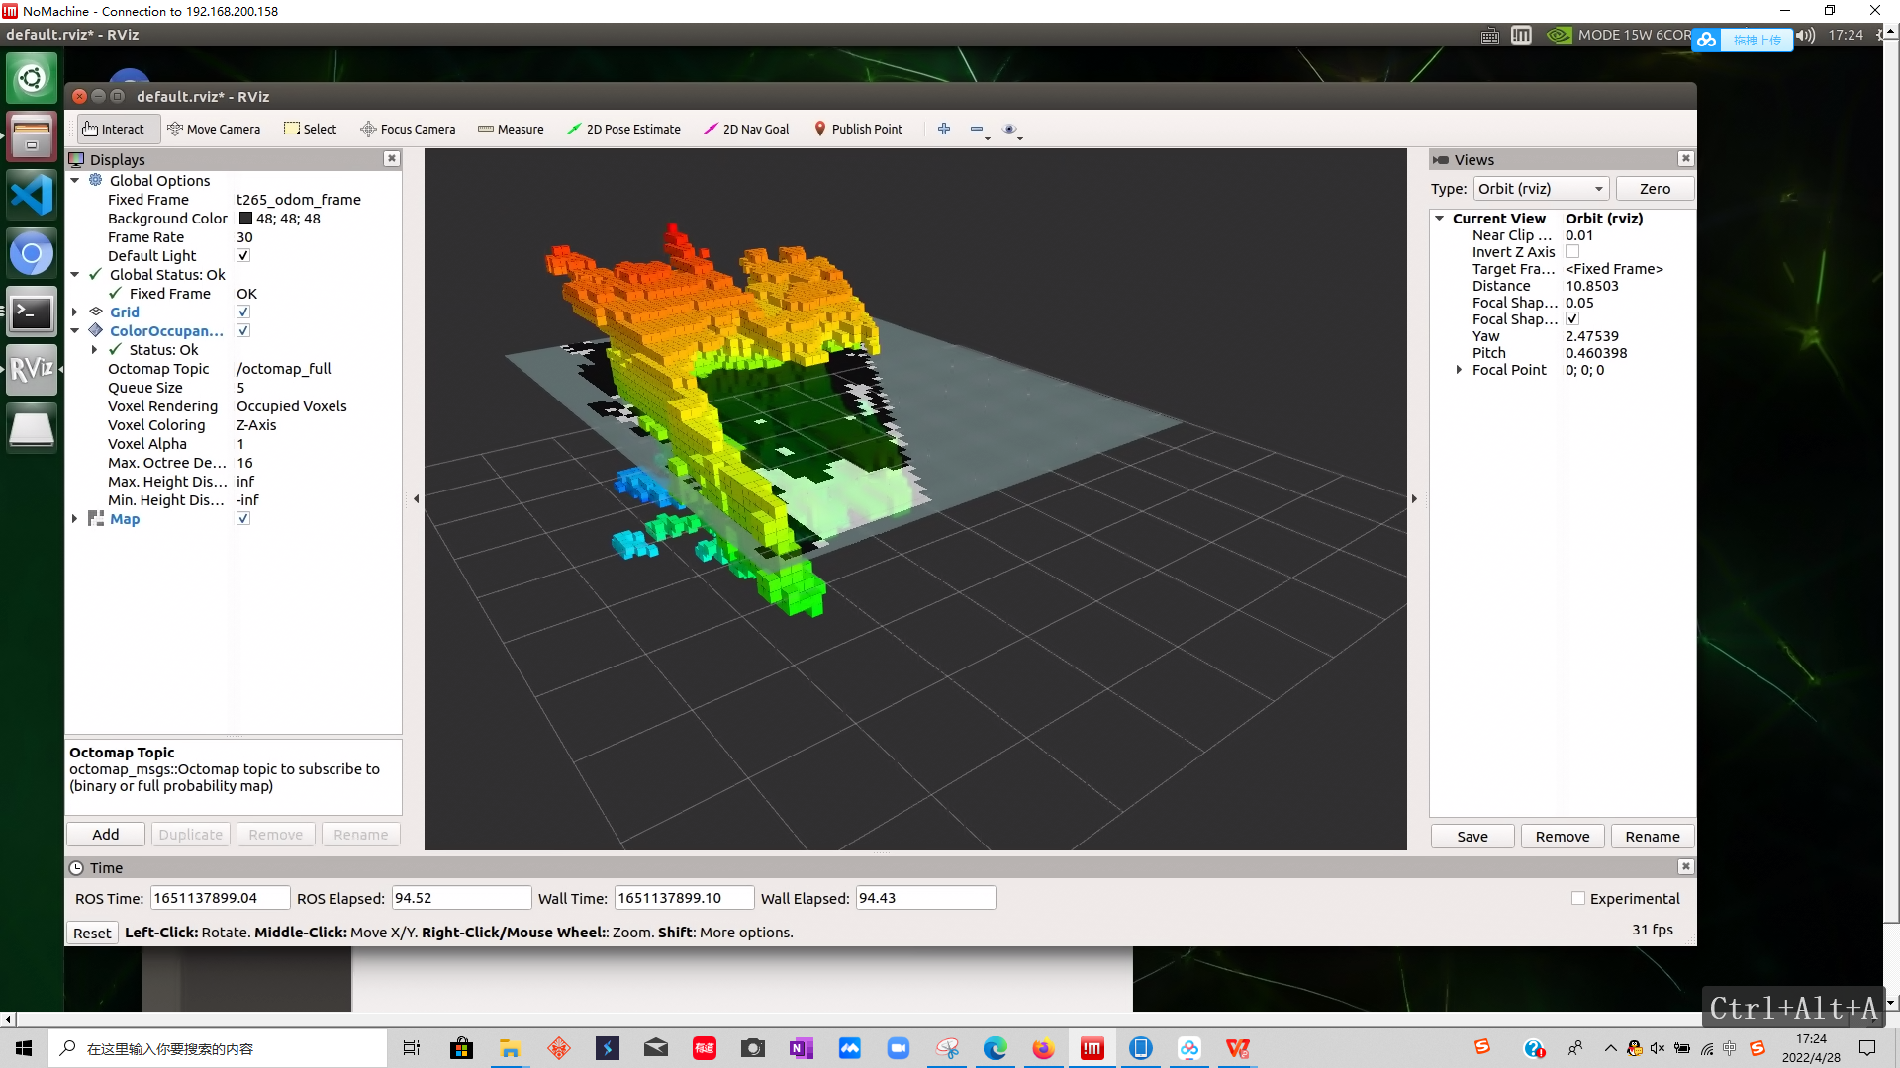The image size is (1900, 1068).
Task: Use the Focus Camera tool
Action: click(x=408, y=129)
